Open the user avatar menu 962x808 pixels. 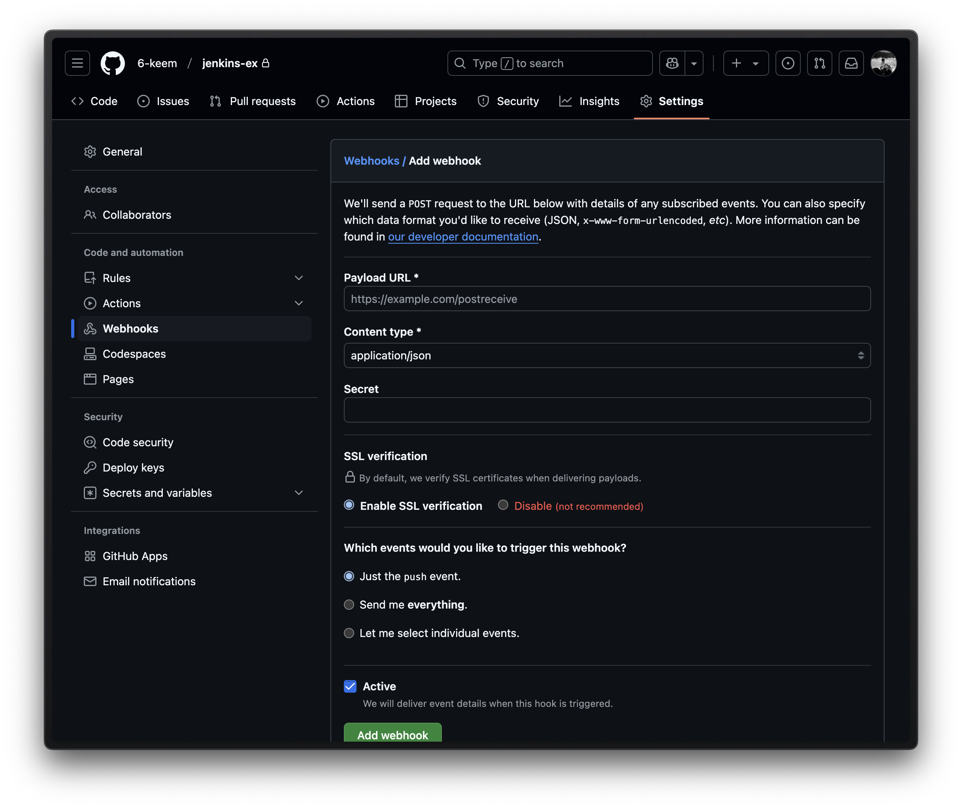(x=883, y=63)
